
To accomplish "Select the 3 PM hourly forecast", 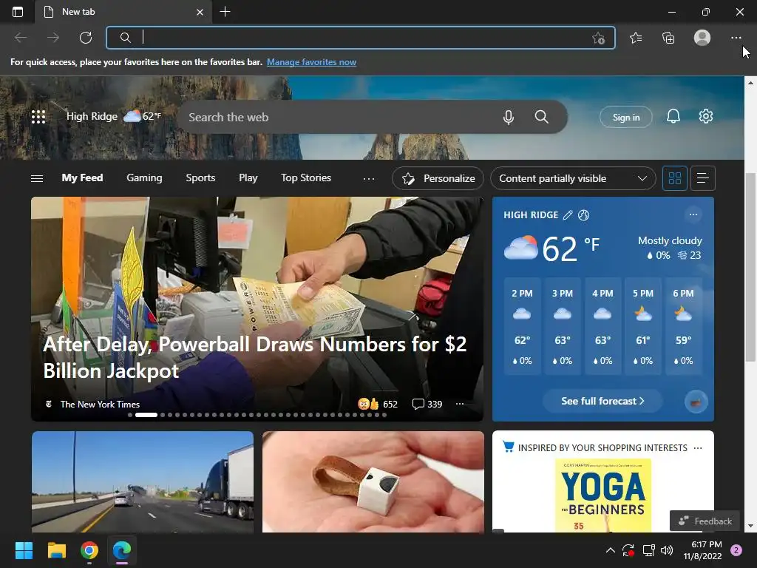I will click(563, 326).
